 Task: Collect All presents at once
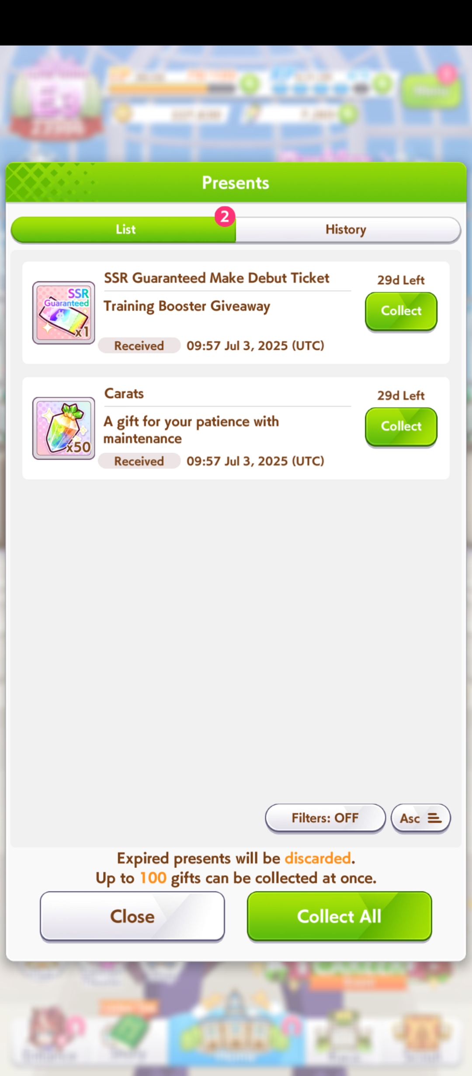click(340, 916)
